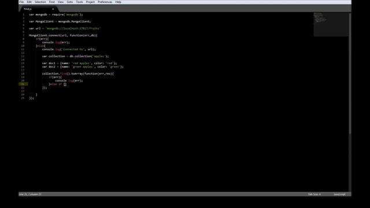The height and width of the screenshot is (208, 370).
Task: Click the "console.log('Connected to', url);" line
Action: tap(69, 49)
